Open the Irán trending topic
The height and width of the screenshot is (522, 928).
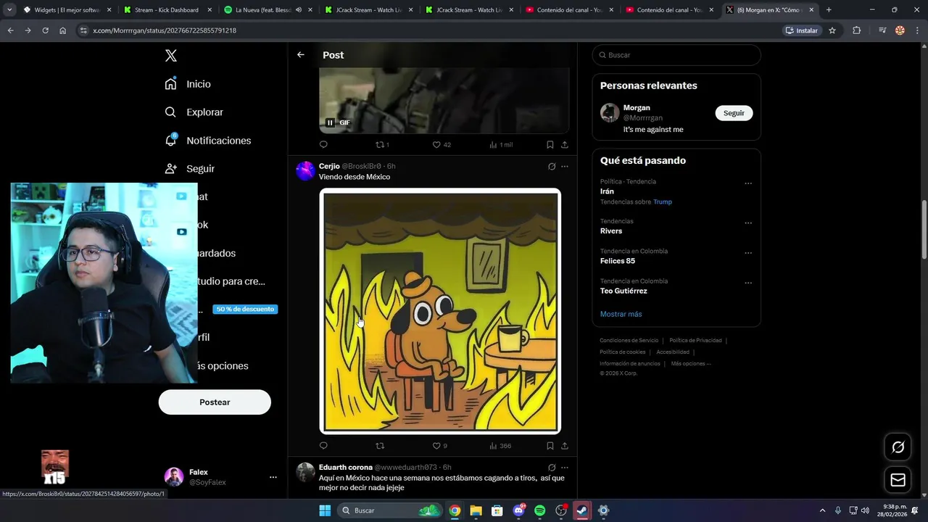pyautogui.click(x=607, y=191)
